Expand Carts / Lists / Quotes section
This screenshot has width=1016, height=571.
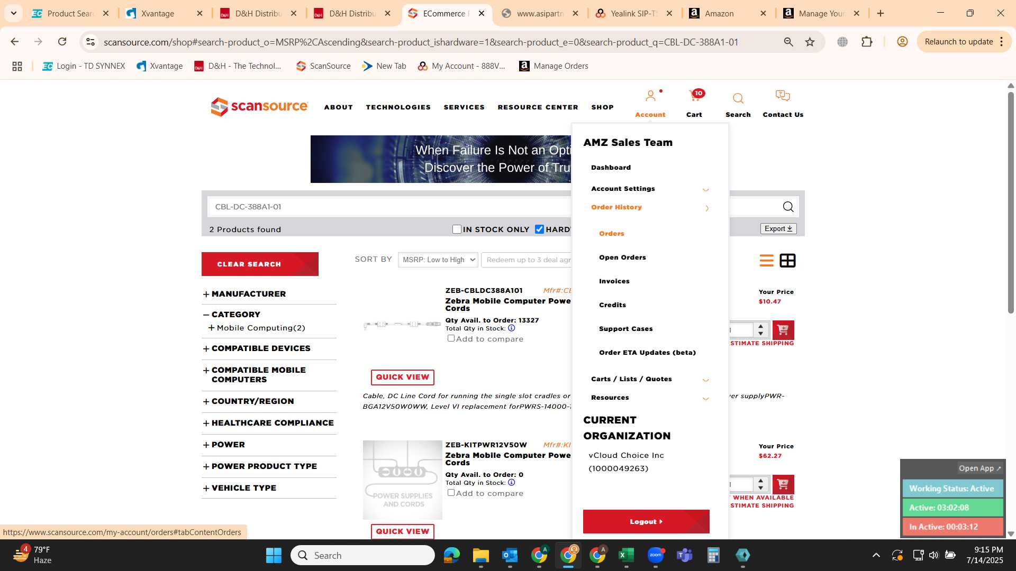(x=705, y=380)
